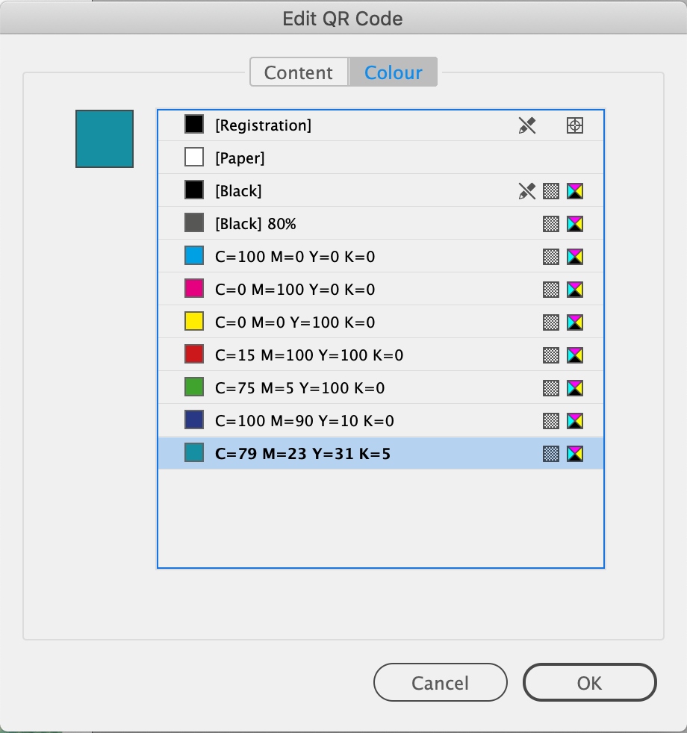Click CMYK icon on the magenta swatch row
This screenshot has height=733, width=687.
tap(575, 290)
